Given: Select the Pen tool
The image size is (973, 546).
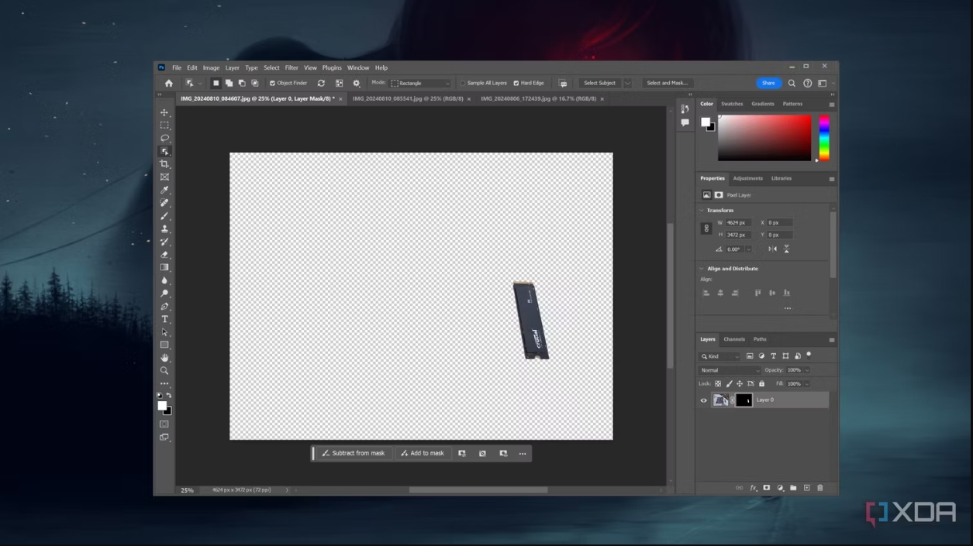Looking at the screenshot, I should (164, 307).
